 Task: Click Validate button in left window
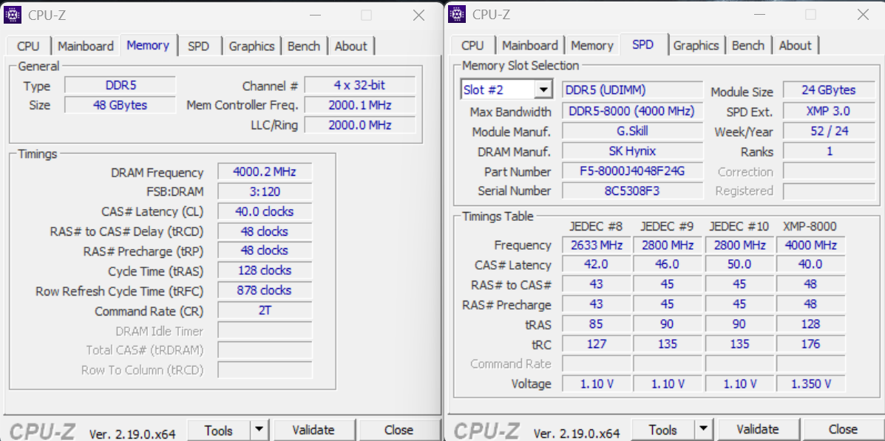click(x=313, y=430)
